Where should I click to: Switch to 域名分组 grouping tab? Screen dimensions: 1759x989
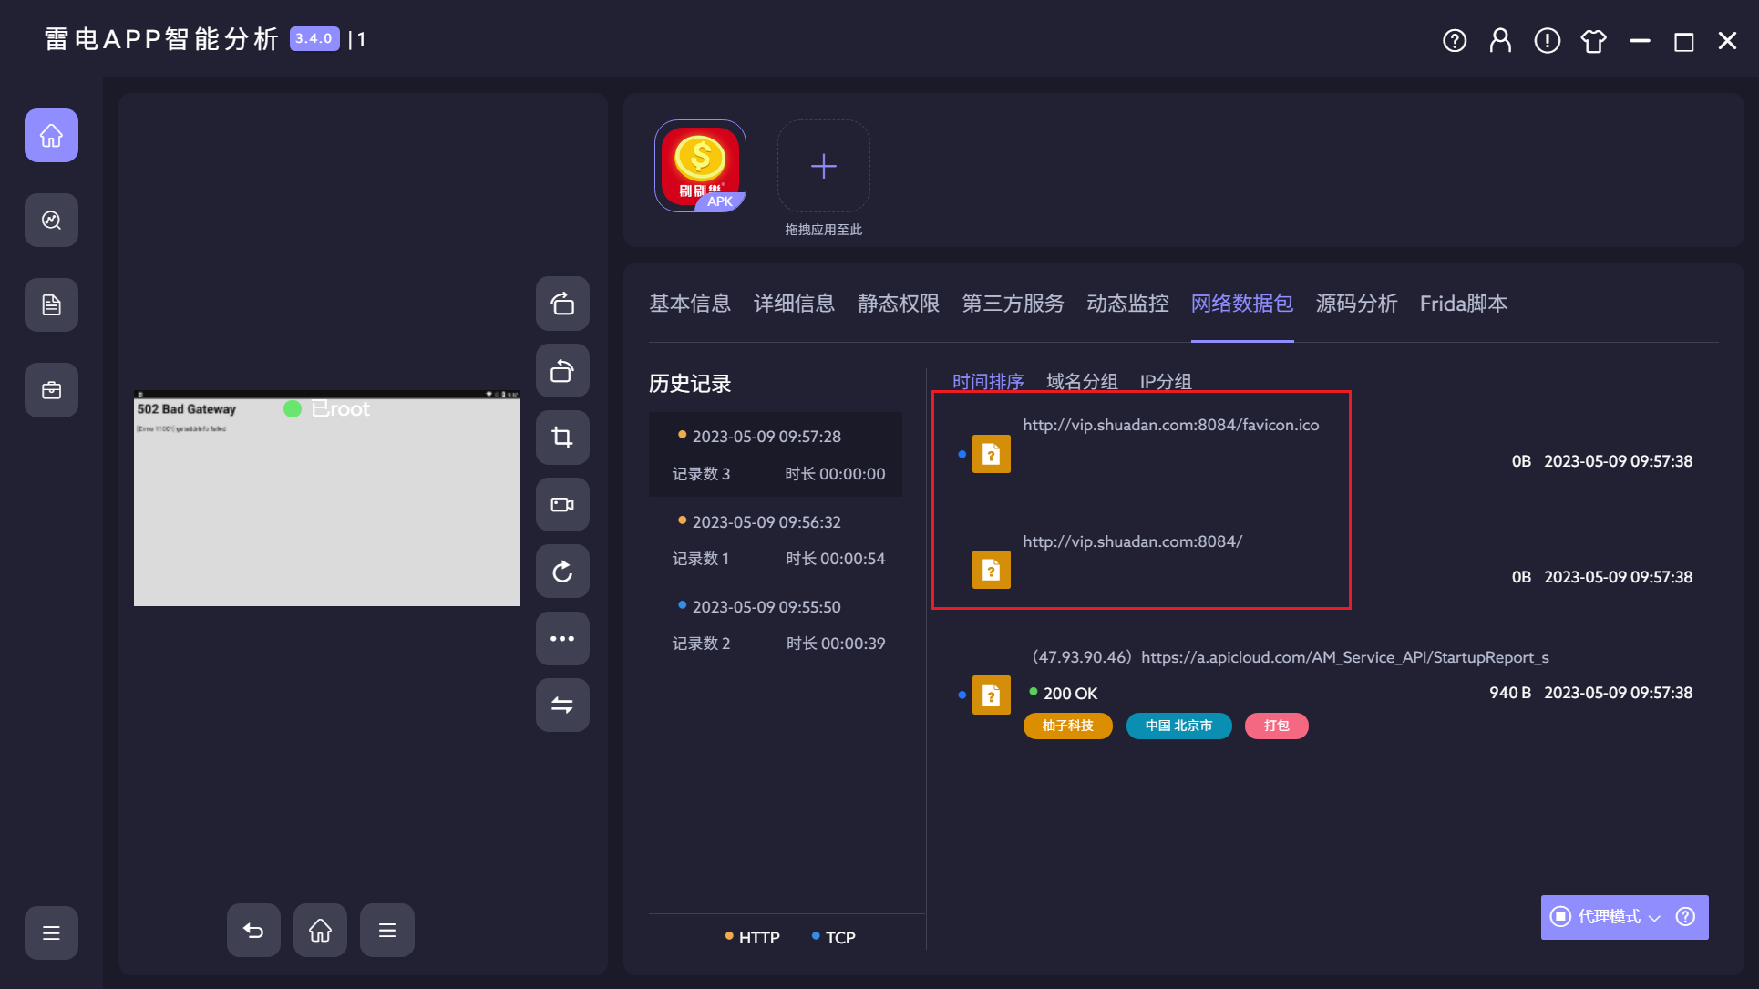tap(1082, 381)
